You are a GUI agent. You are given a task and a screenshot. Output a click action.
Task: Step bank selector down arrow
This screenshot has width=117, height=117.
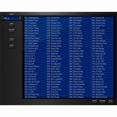tap(20, 19)
